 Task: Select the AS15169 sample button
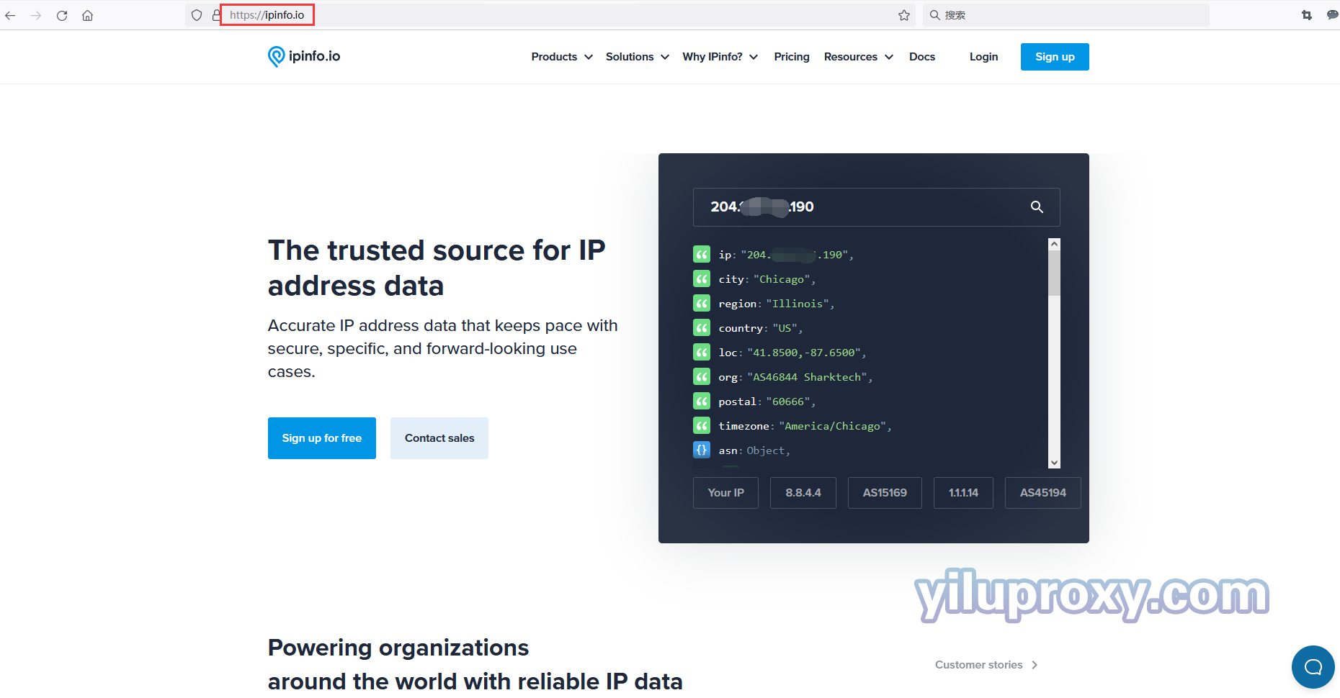click(885, 493)
